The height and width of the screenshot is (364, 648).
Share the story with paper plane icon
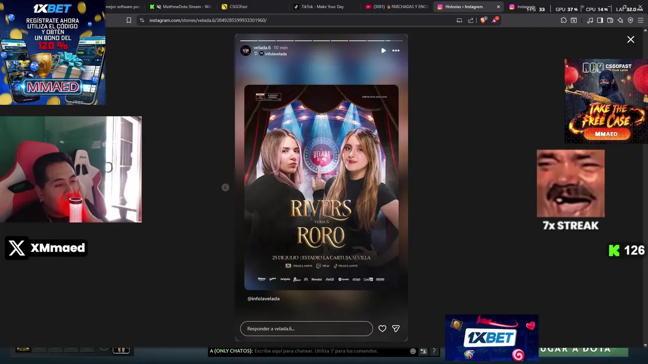(396, 329)
